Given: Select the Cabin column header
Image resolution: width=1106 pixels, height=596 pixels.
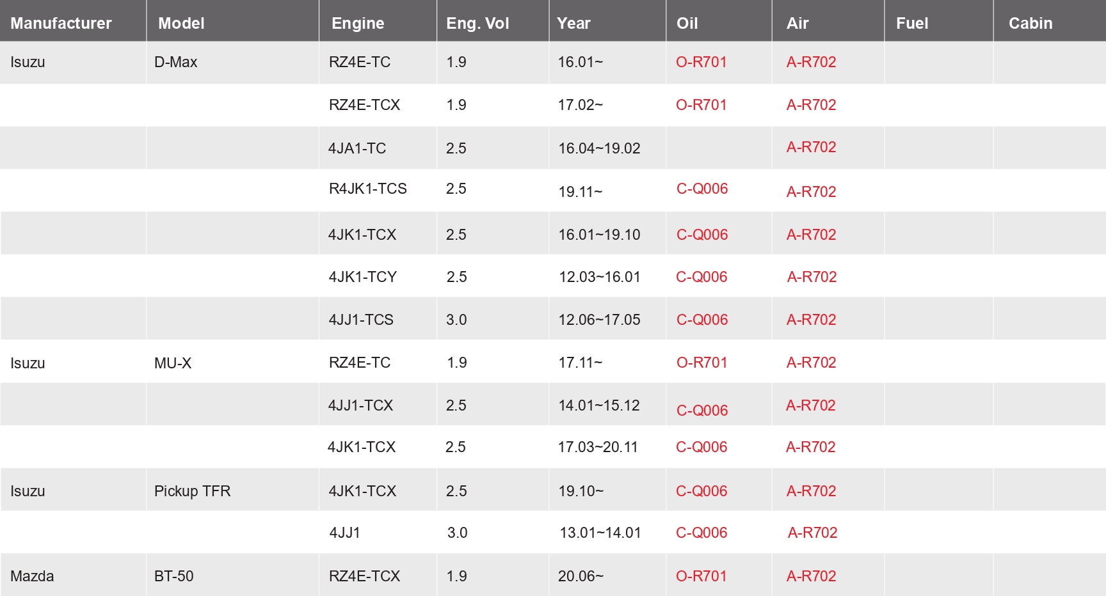Looking at the screenshot, I should pyautogui.click(x=1030, y=23).
